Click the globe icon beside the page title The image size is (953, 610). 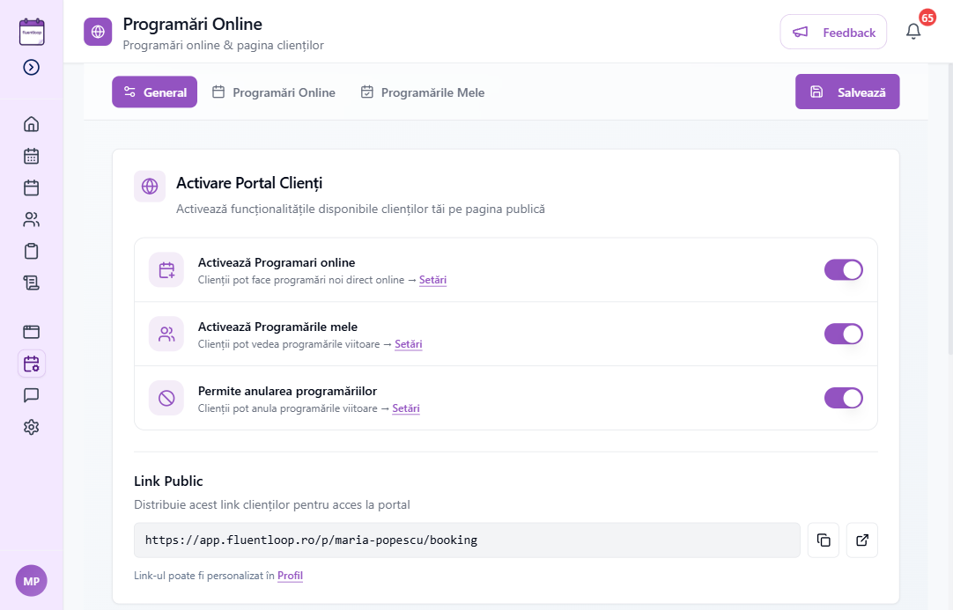[x=98, y=32]
